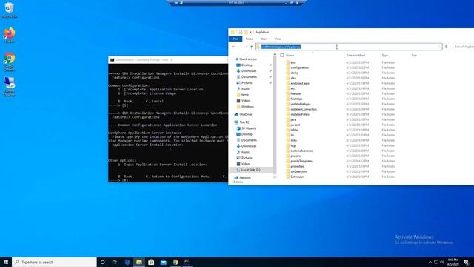Open the notification center icon
Image resolution: width=474 pixels, height=267 pixels.
tap(466, 262)
